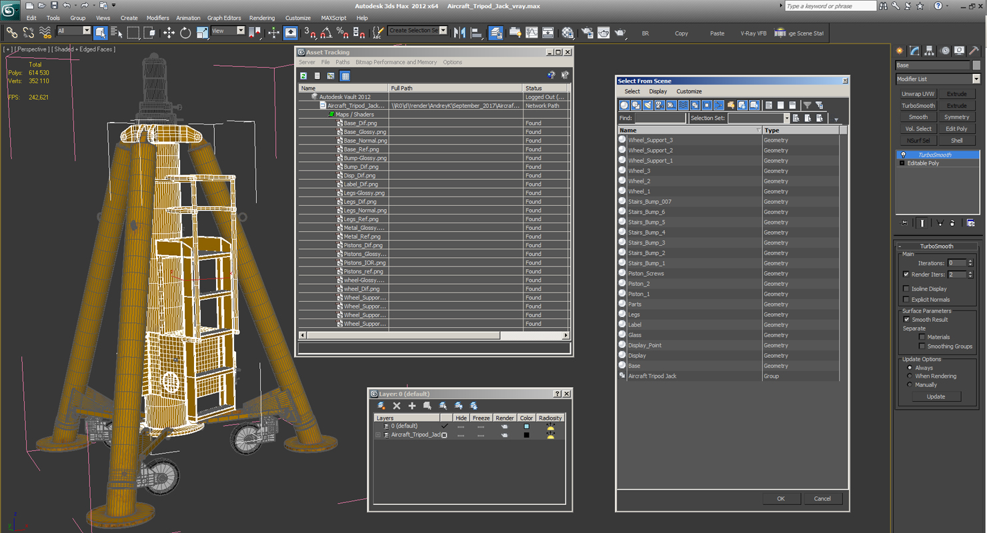This screenshot has height=533, width=987.
Task: Click OK in Select From Scene
Action: pyautogui.click(x=781, y=498)
